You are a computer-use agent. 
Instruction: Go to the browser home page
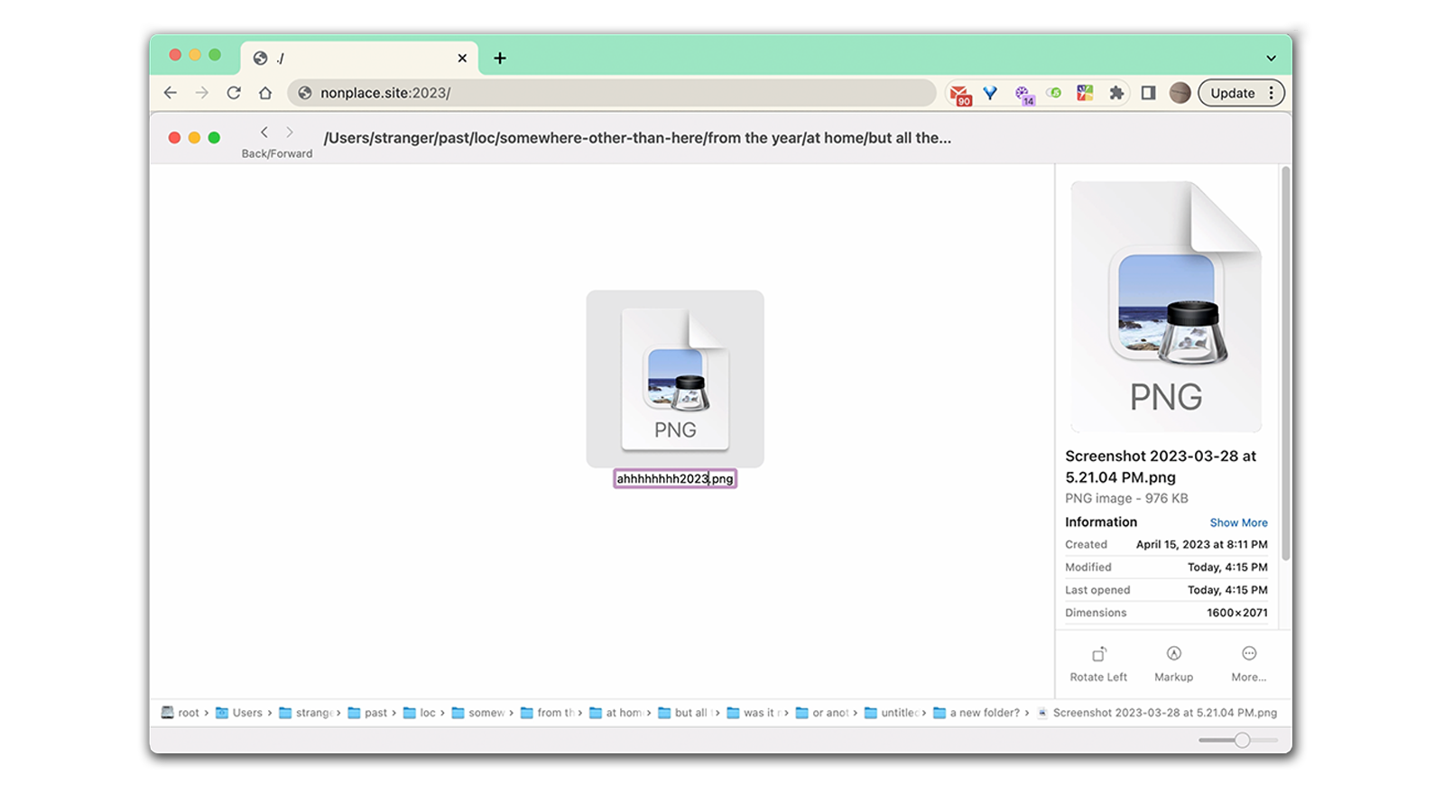click(x=265, y=93)
